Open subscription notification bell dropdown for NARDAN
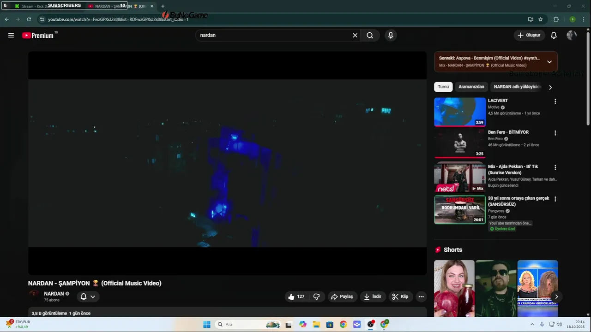 (88, 296)
